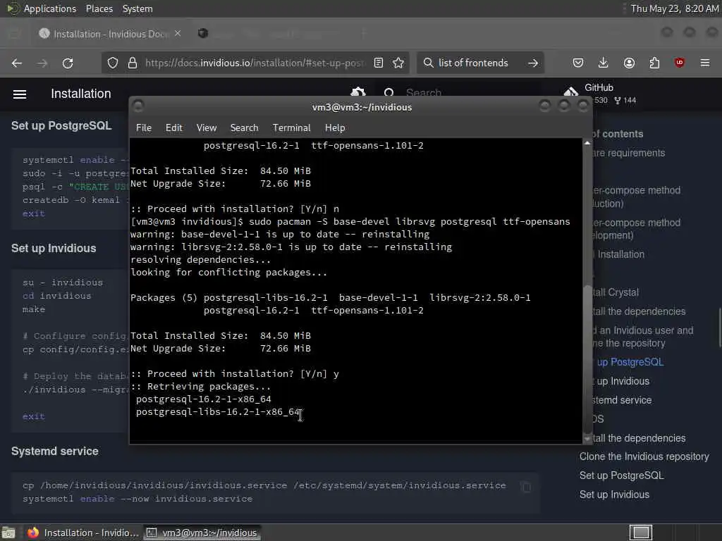Open 'Install Crystal' contents link

coord(616,292)
